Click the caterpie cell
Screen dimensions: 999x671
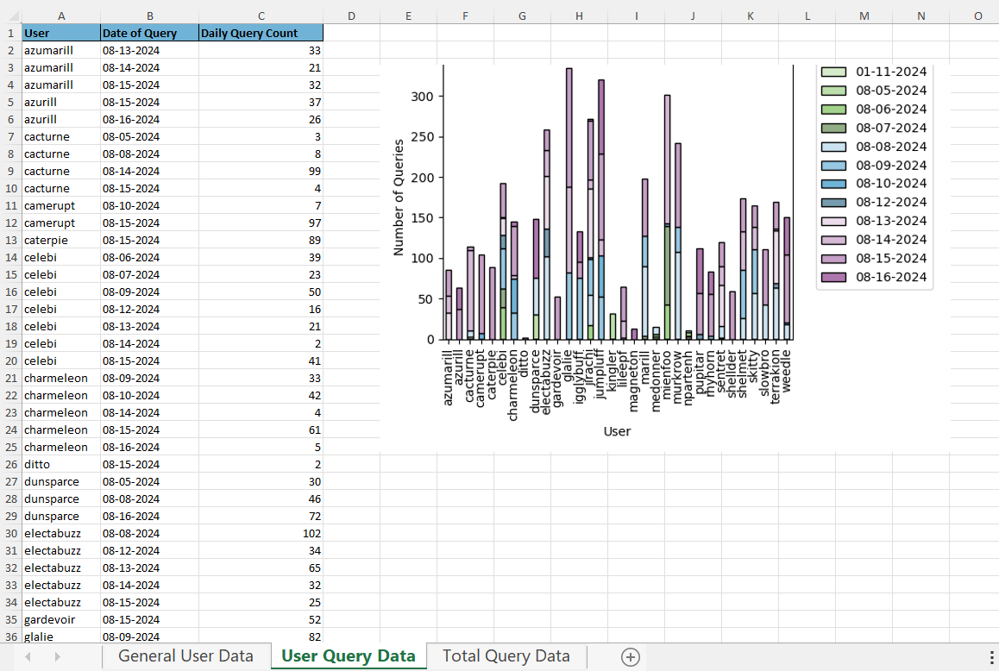point(61,241)
